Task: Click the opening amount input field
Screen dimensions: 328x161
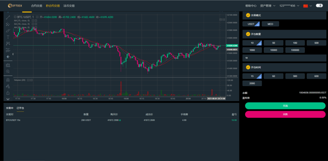Action: pyautogui.click(x=284, y=58)
